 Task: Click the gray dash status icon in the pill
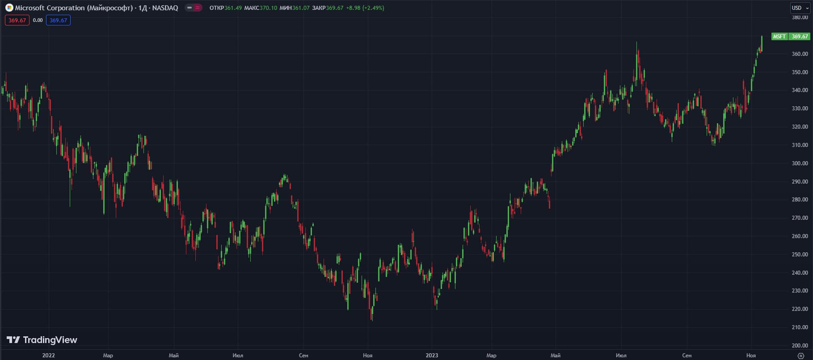tap(190, 8)
